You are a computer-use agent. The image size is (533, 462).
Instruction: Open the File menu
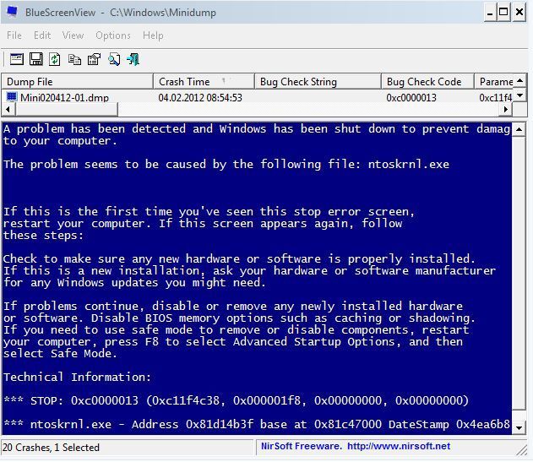tap(14, 35)
